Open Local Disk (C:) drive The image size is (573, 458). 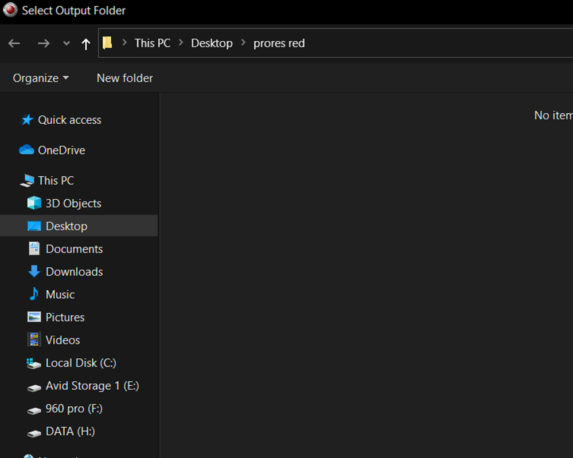81,363
